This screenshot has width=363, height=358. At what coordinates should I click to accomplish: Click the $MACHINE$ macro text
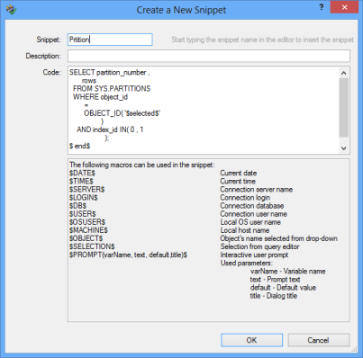(x=88, y=230)
